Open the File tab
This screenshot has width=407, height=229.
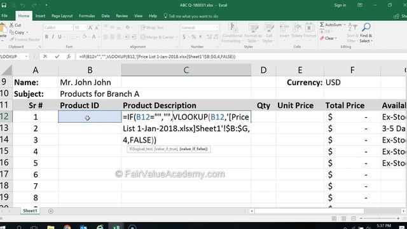click(4, 16)
